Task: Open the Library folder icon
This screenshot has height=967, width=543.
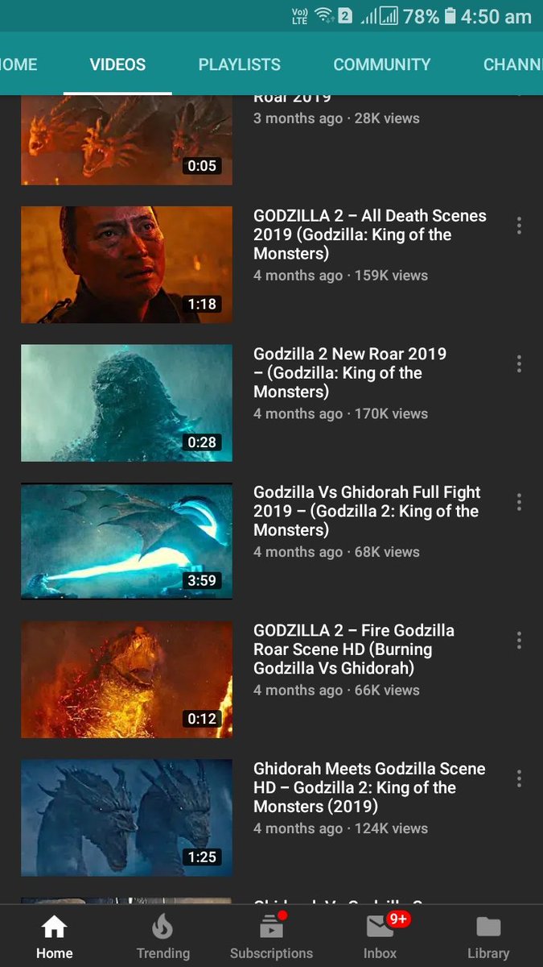Action: [x=488, y=938]
